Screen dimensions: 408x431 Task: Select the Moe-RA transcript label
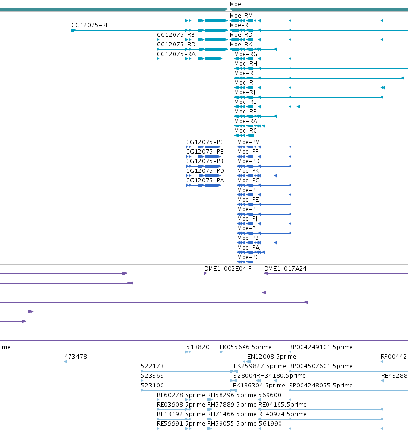pos(246,121)
